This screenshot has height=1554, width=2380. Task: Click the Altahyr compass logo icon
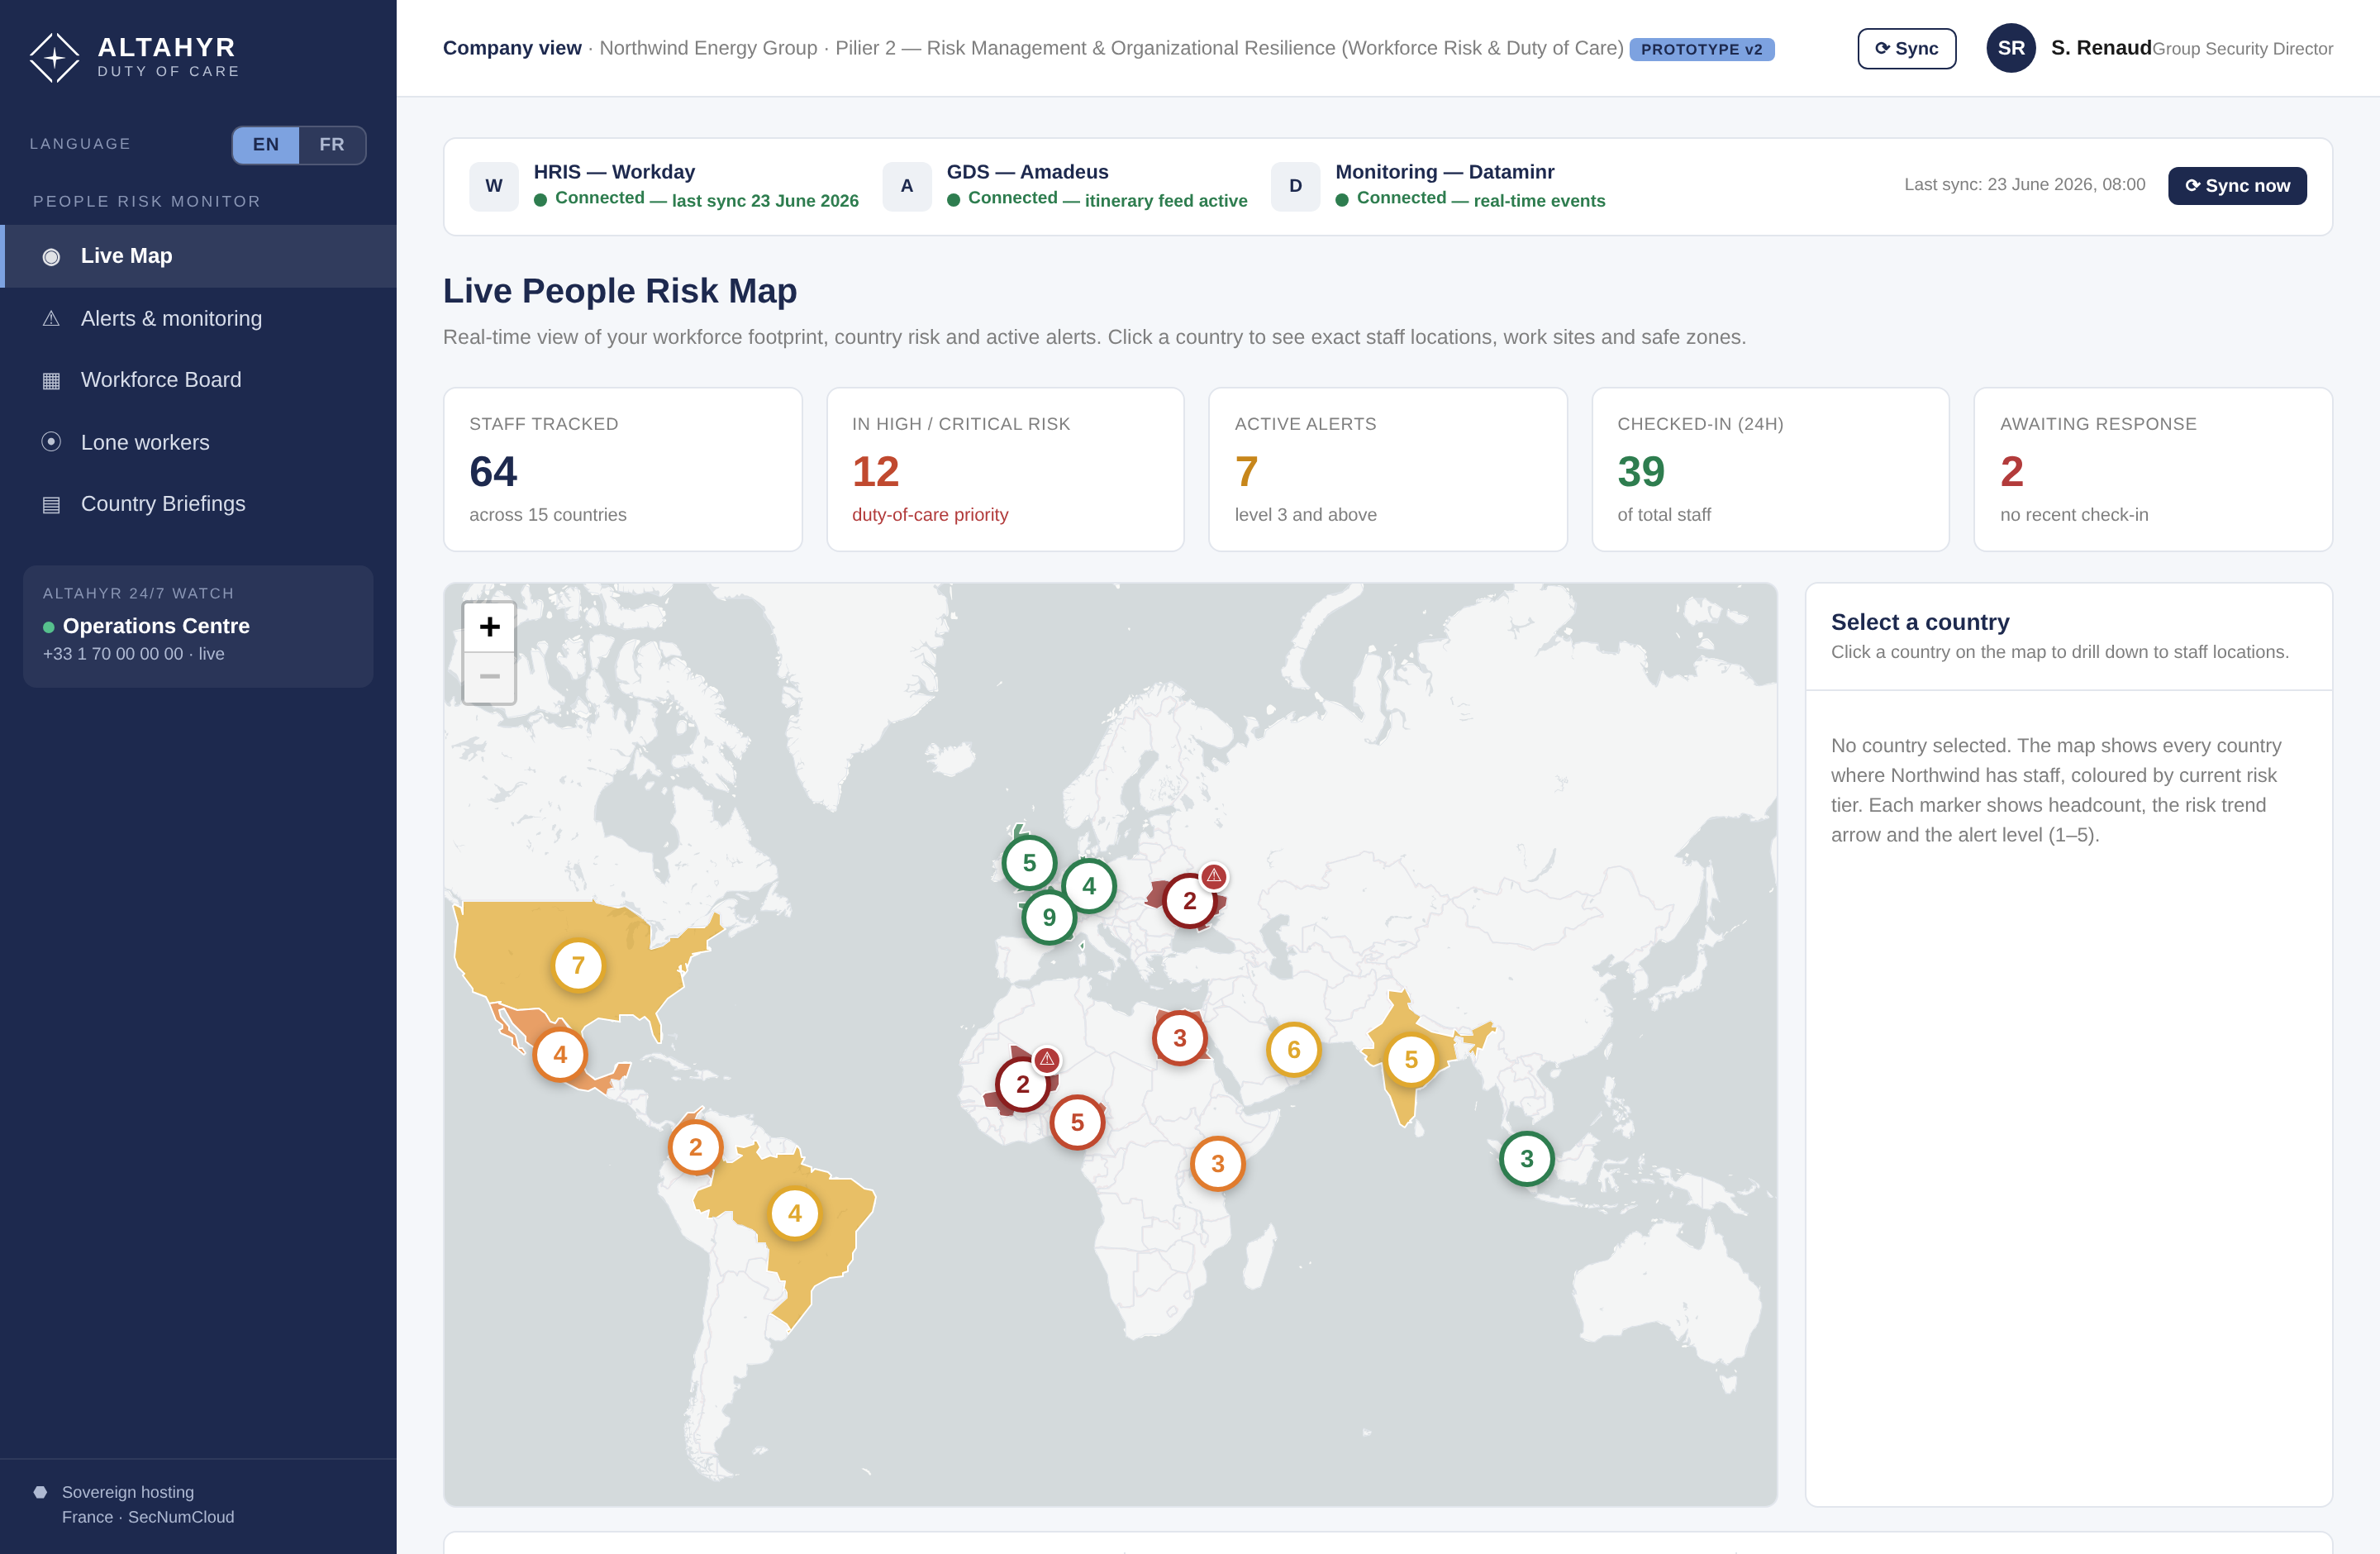click(x=54, y=57)
